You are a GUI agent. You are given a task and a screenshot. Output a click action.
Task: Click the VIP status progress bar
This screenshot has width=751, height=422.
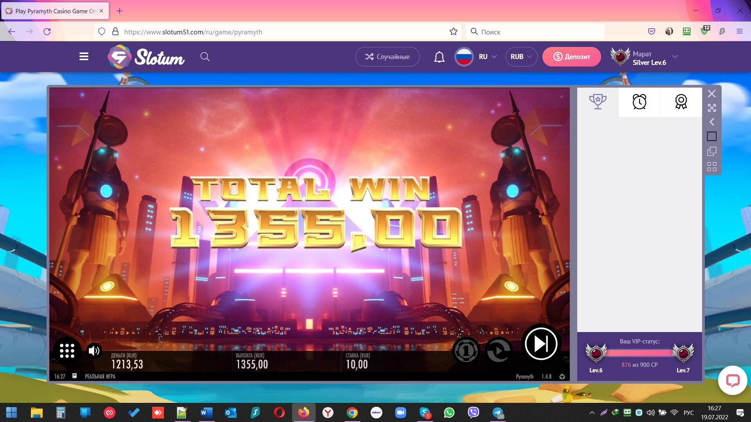[639, 353]
